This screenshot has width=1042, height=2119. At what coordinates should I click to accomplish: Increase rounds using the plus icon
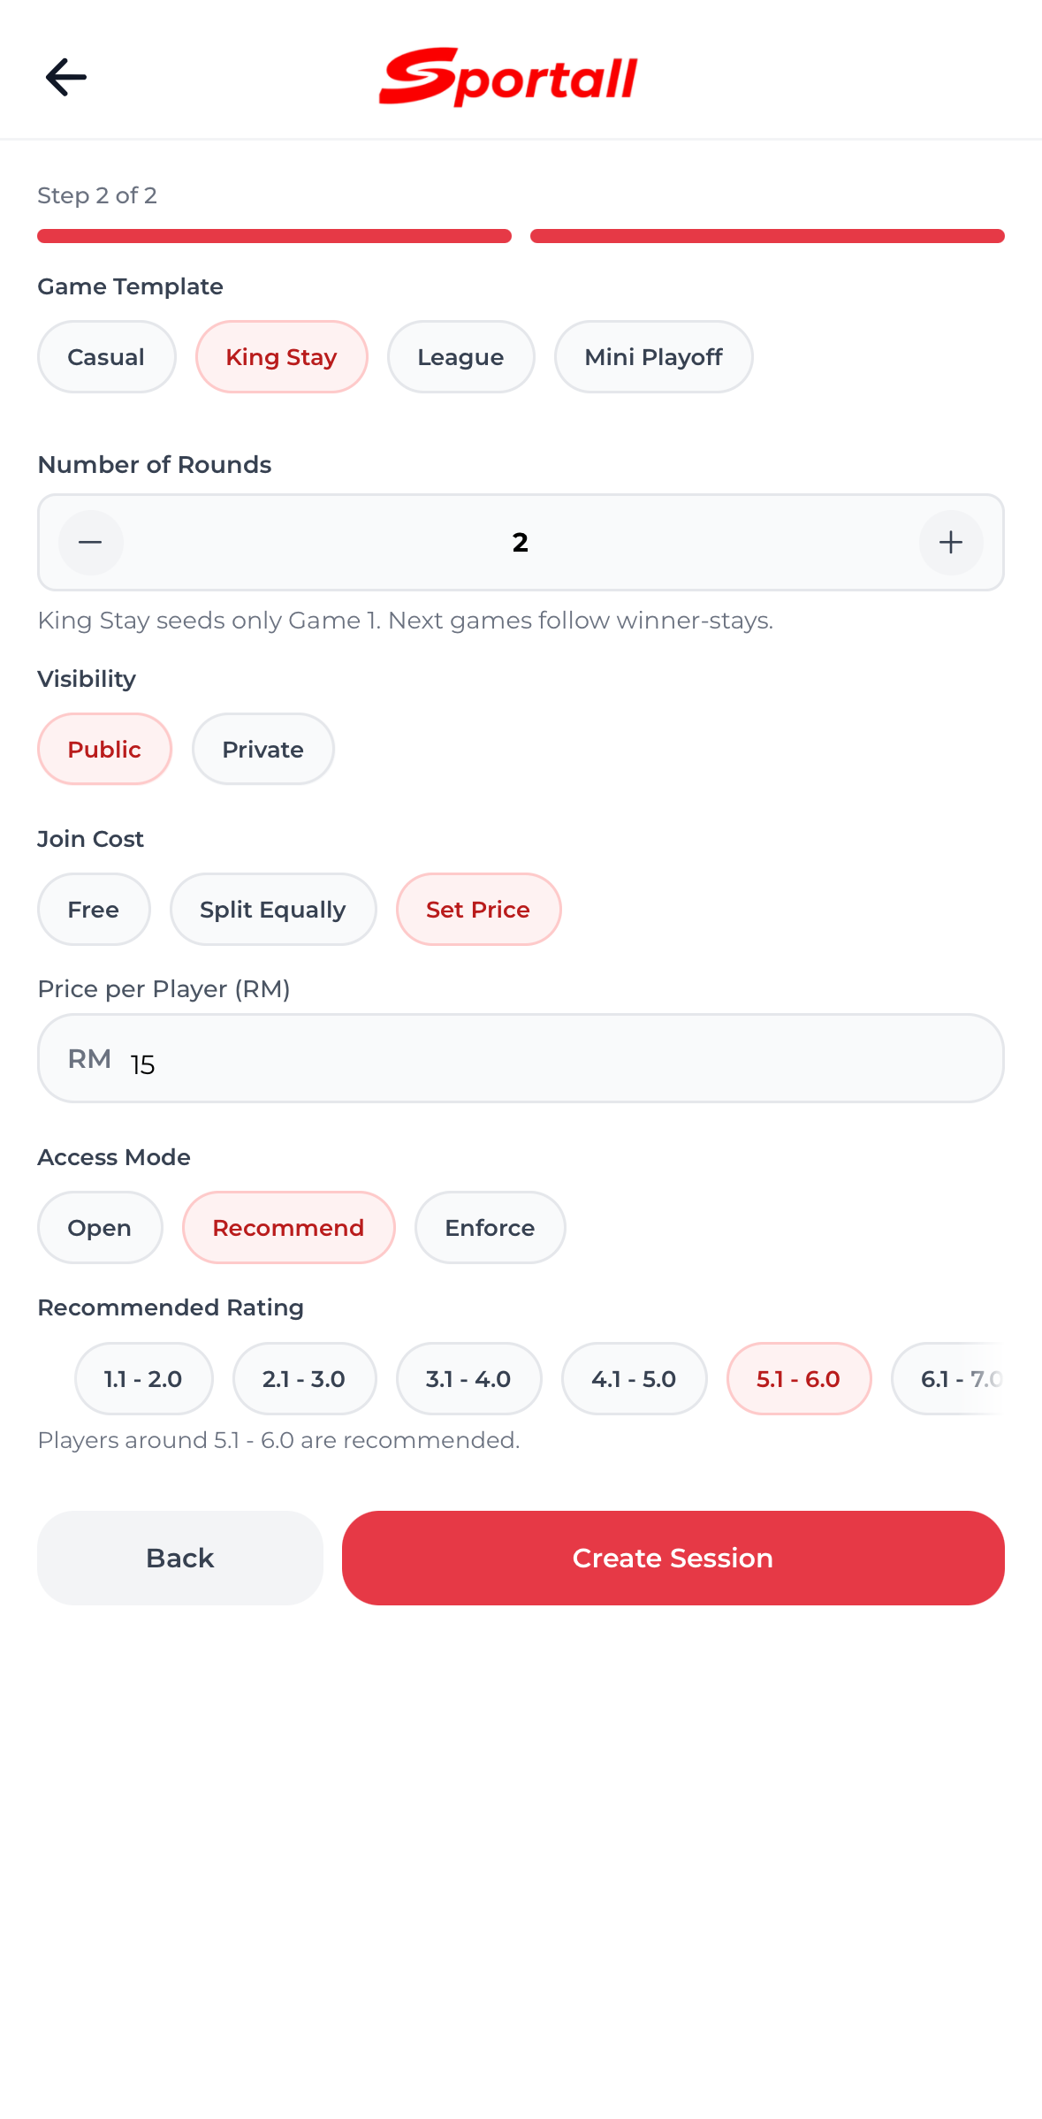click(951, 542)
